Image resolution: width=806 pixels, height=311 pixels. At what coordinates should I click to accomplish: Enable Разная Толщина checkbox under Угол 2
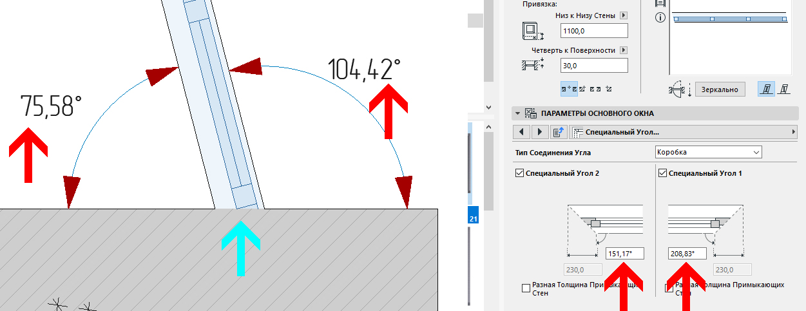click(x=526, y=288)
